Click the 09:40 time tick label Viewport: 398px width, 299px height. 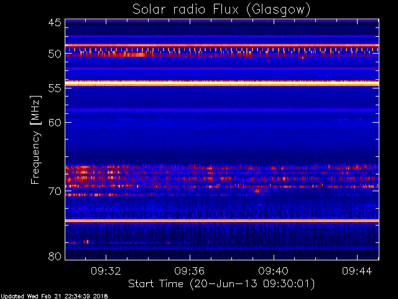click(274, 271)
